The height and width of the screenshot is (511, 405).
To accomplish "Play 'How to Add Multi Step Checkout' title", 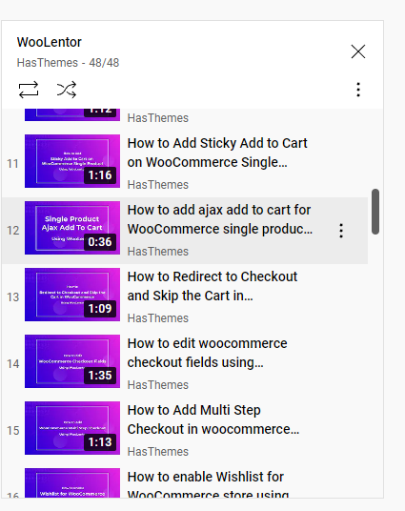I will point(213,419).
